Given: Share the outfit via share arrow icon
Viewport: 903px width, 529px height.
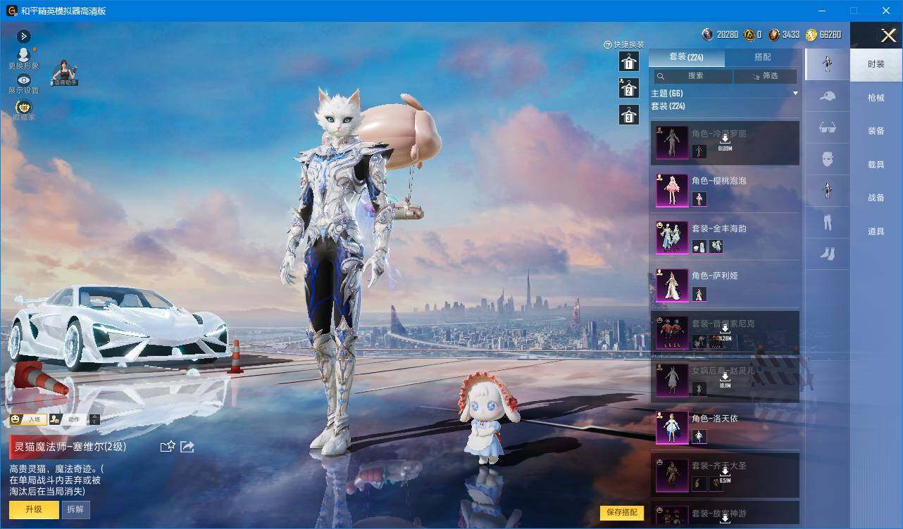Looking at the screenshot, I should pos(187,446).
